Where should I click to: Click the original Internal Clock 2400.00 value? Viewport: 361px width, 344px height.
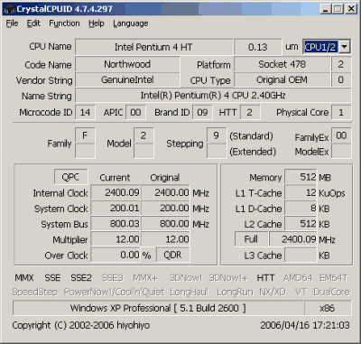click(165, 192)
